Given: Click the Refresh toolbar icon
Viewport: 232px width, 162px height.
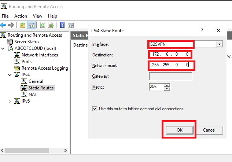Looking at the screenshot, I should pyautogui.click(x=43, y=25).
